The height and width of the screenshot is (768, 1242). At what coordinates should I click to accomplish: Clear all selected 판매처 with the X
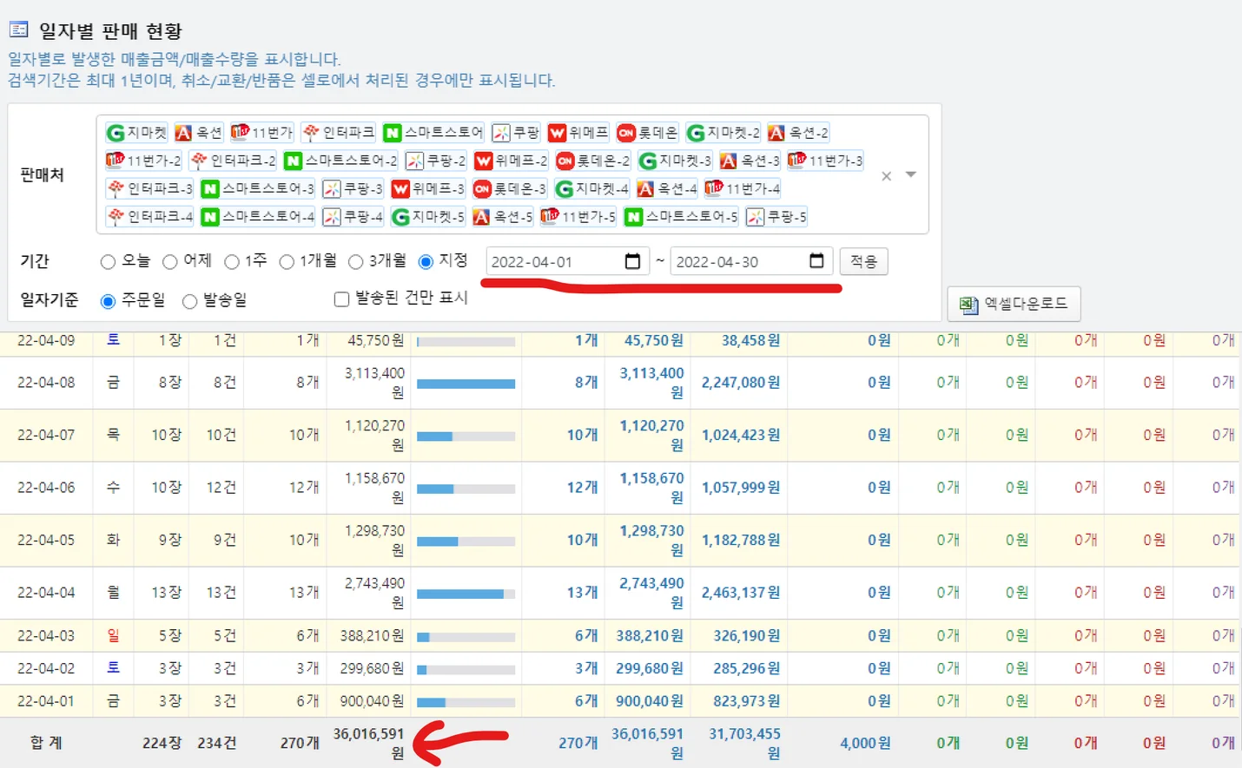pos(886,176)
